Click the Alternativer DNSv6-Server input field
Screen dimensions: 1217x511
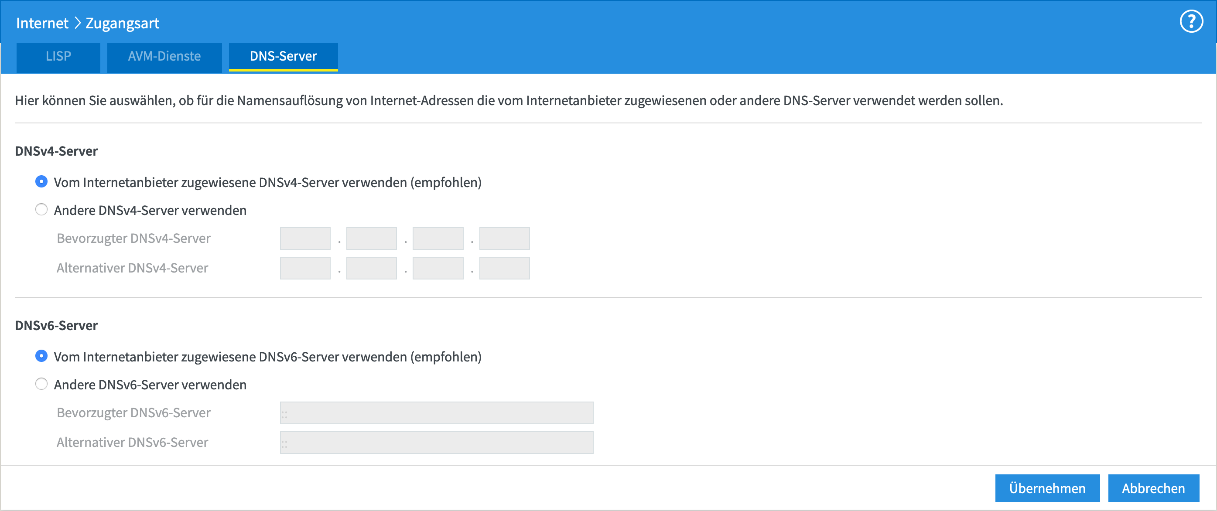pos(436,443)
